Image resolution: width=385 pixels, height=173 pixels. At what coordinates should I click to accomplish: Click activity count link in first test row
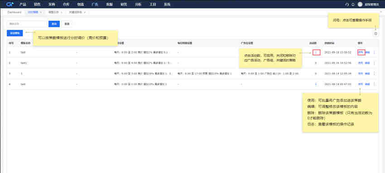click(x=316, y=52)
